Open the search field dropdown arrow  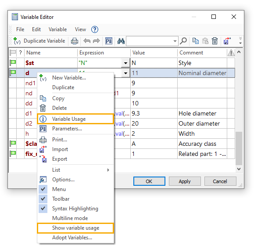[175, 41]
